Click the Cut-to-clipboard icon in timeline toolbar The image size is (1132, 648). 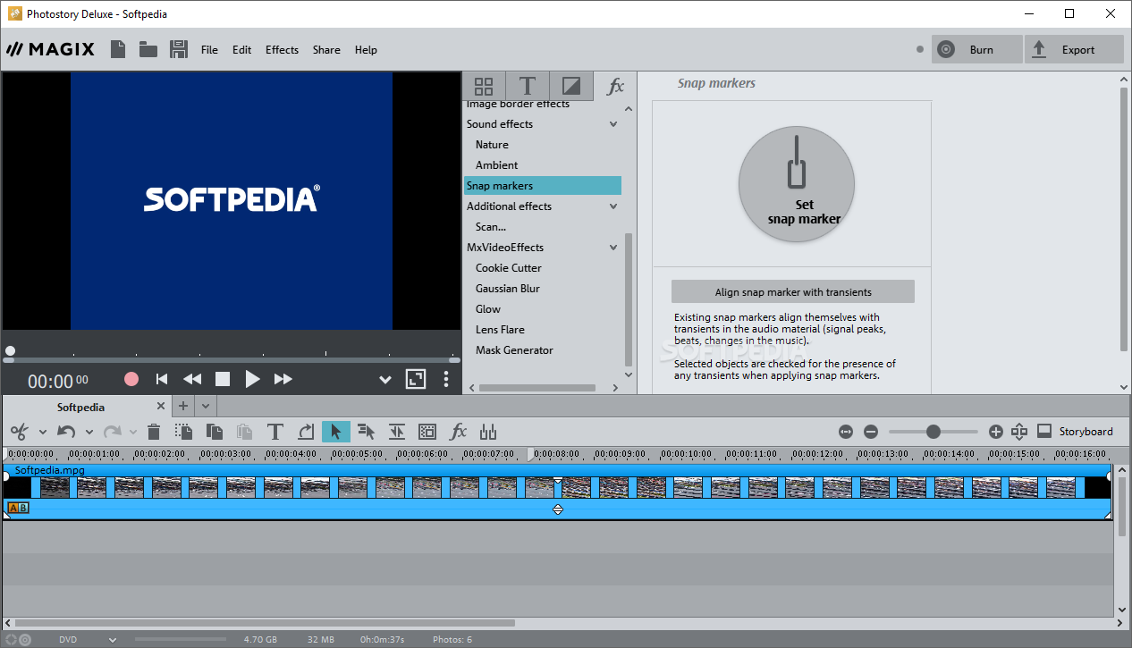[184, 432]
